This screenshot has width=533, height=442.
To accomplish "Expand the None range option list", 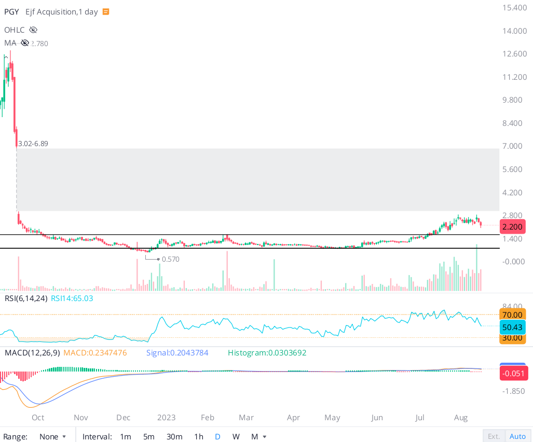I will pos(52,436).
